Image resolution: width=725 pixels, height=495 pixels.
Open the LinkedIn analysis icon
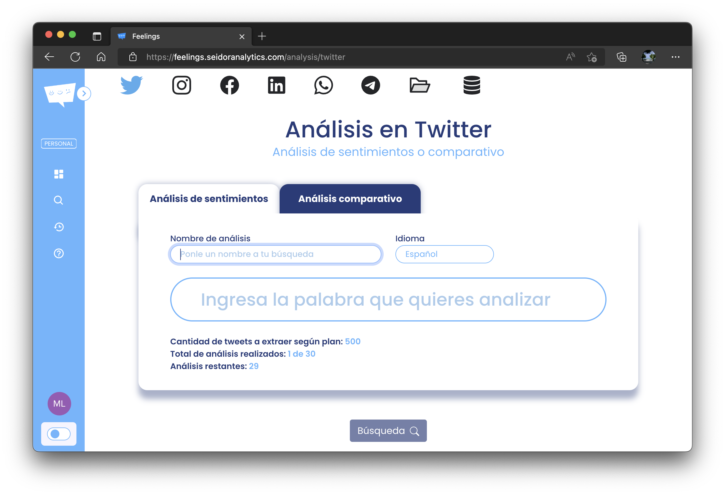[276, 85]
